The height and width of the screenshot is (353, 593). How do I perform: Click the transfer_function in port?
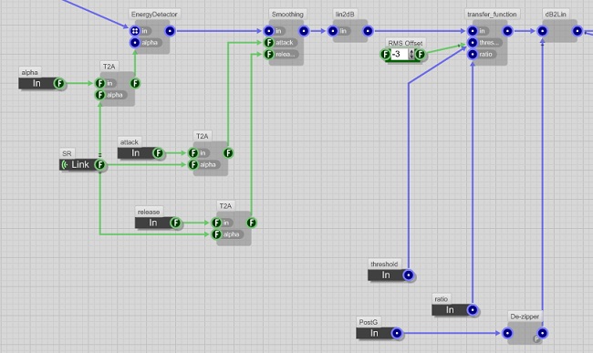pos(473,31)
